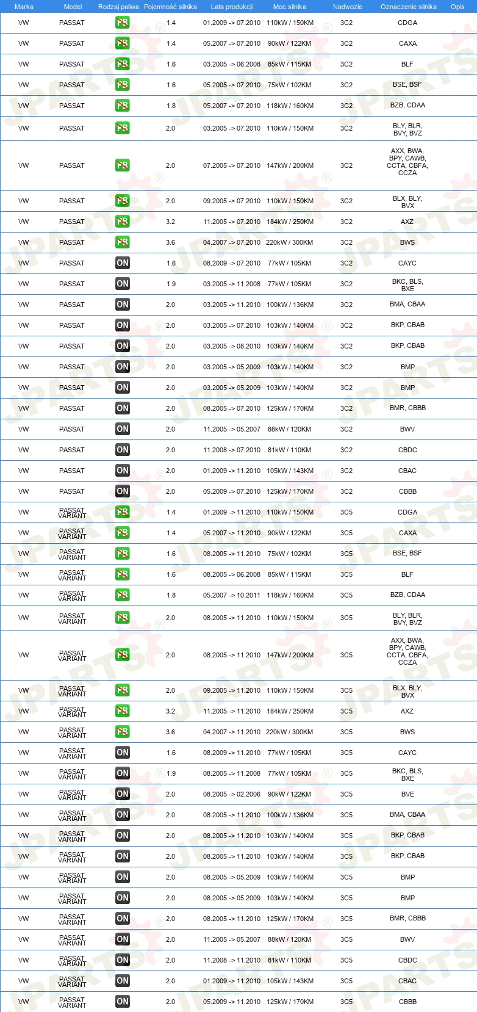
Task: Select "81kW / 110KM" in PASSAT VARIANT row
Action: (x=290, y=960)
